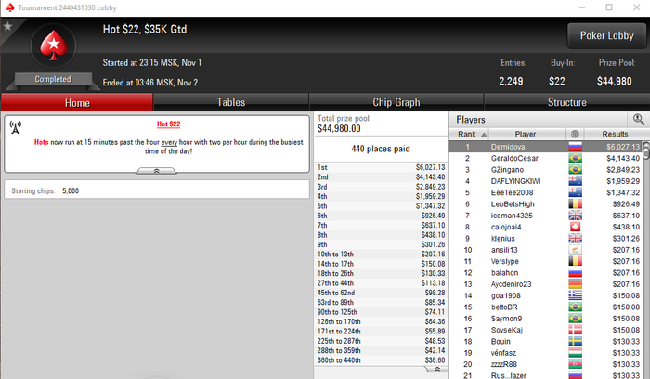Collapse the prize payouts list
The width and height of the screenshot is (650, 379).
[436, 369]
